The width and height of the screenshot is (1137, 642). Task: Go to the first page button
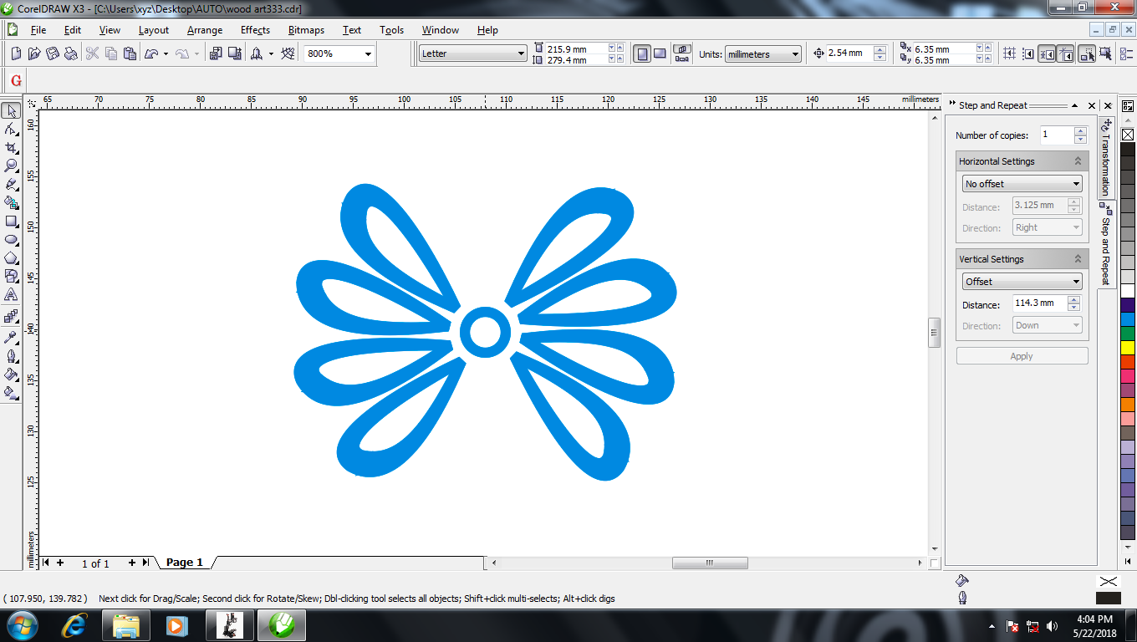click(x=46, y=563)
